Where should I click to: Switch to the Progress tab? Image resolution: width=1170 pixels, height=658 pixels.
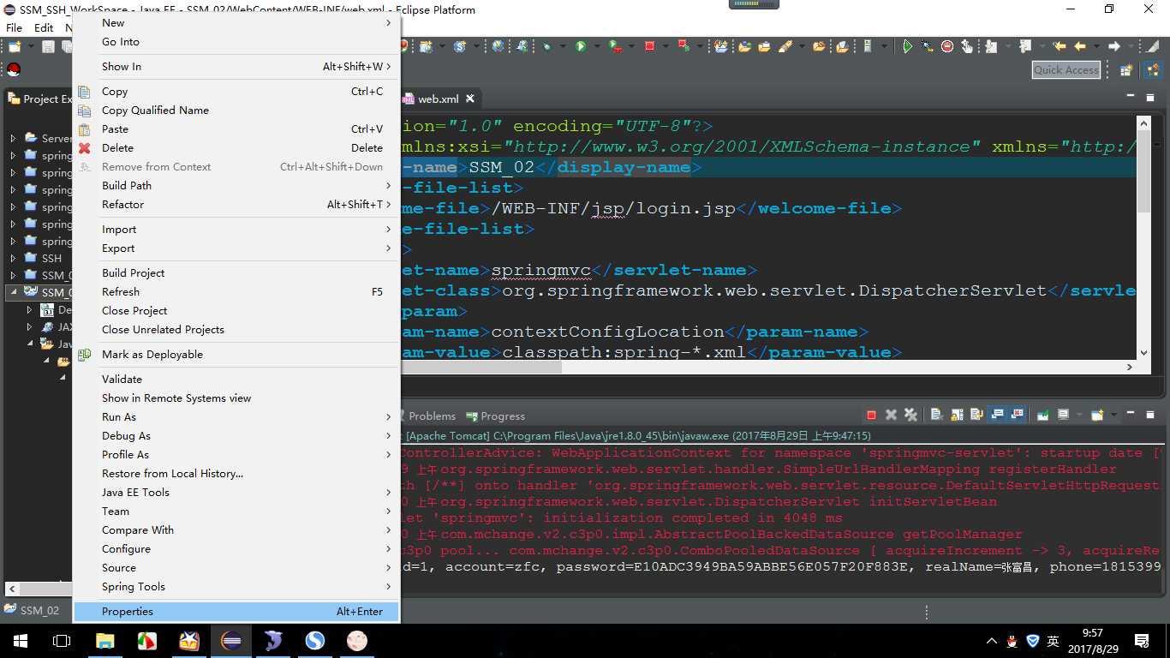tap(496, 416)
